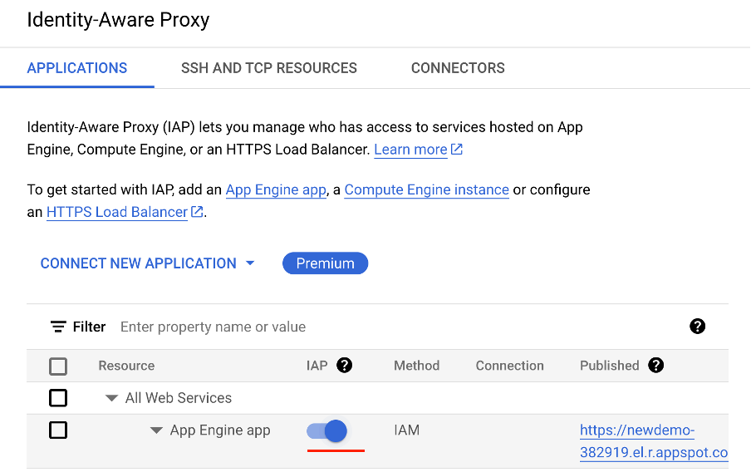751x472 pixels.
Task: Click the Filter list icon
Action: click(58, 327)
